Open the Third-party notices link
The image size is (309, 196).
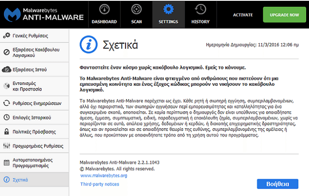(x=100, y=184)
